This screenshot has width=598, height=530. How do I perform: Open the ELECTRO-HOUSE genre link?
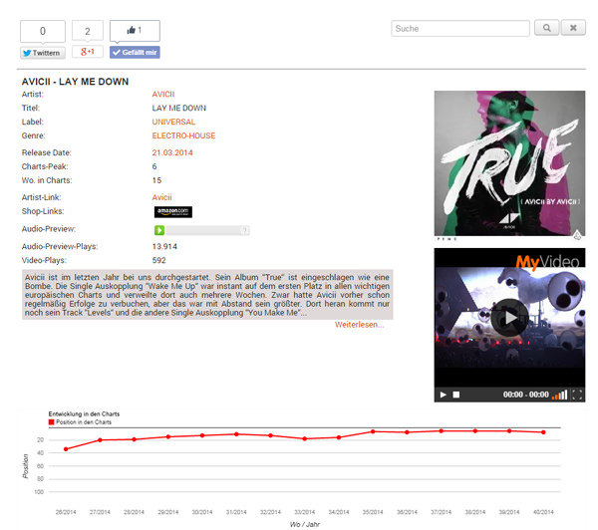tap(183, 135)
